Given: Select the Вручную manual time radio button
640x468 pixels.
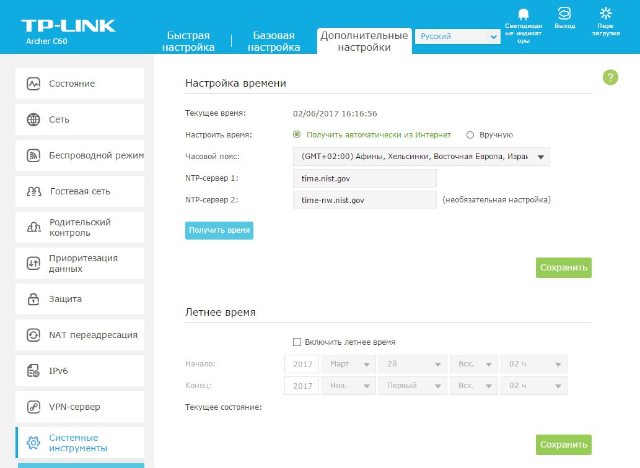Looking at the screenshot, I should coord(470,135).
